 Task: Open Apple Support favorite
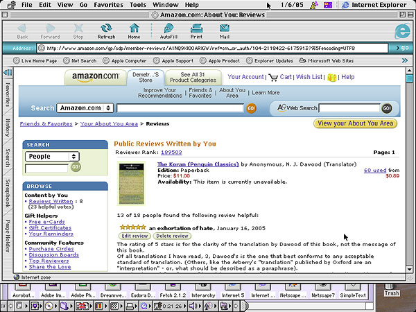pos(173,61)
